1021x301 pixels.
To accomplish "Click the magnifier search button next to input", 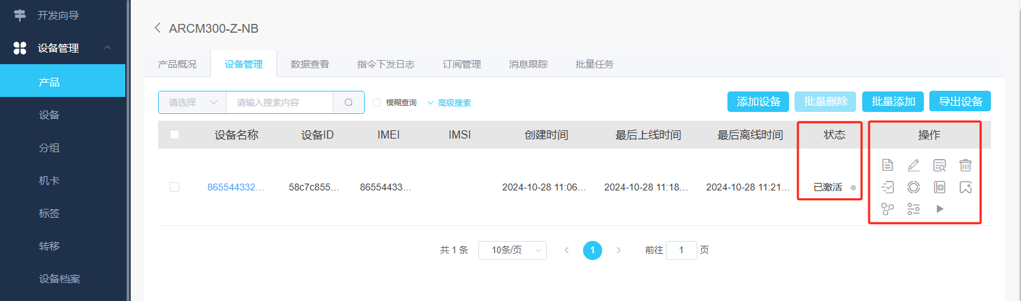I will click(348, 102).
